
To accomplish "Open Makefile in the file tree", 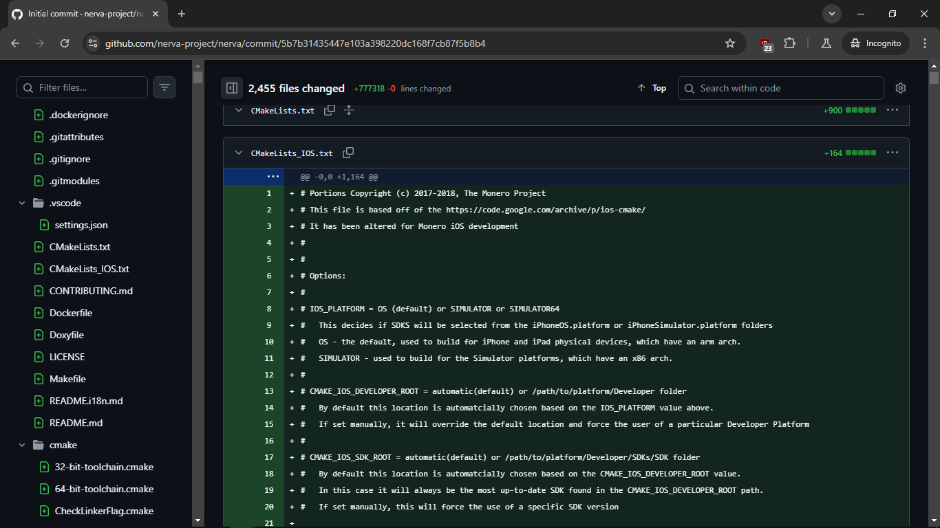I will (x=67, y=379).
